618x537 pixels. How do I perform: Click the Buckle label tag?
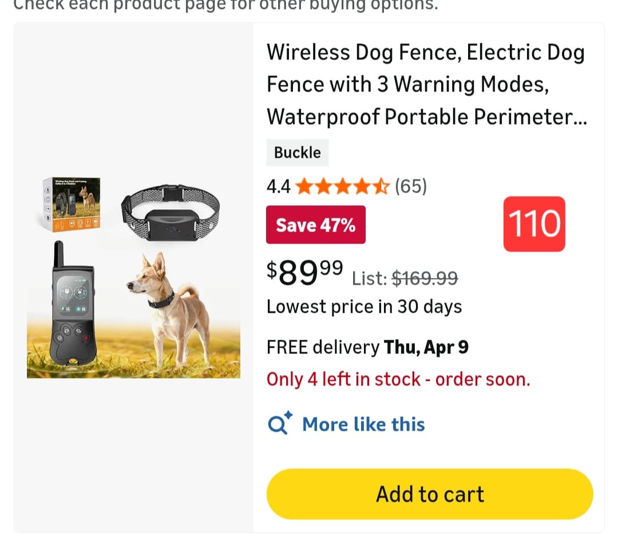pos(297,153)
